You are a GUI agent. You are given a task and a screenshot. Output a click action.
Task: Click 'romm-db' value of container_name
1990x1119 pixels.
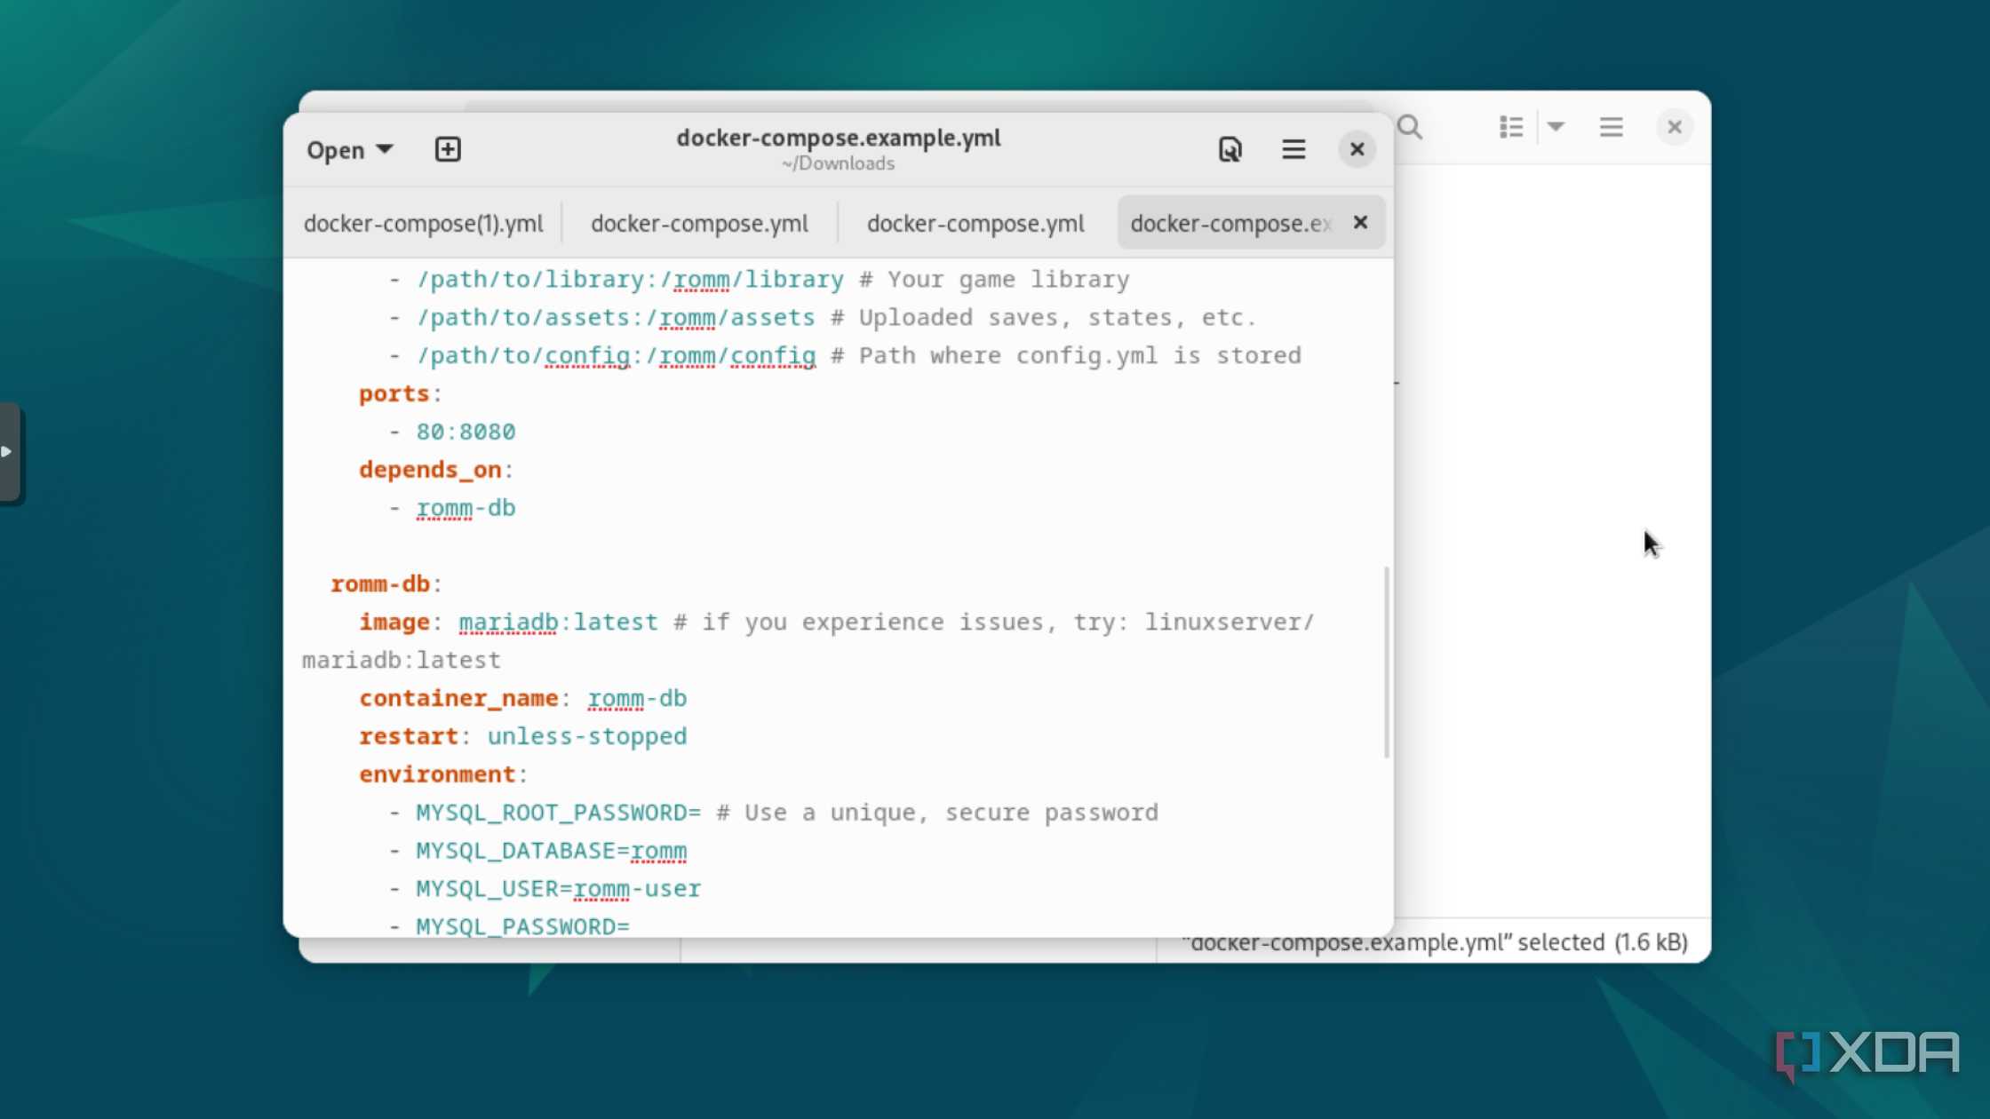tap(637, 698)
